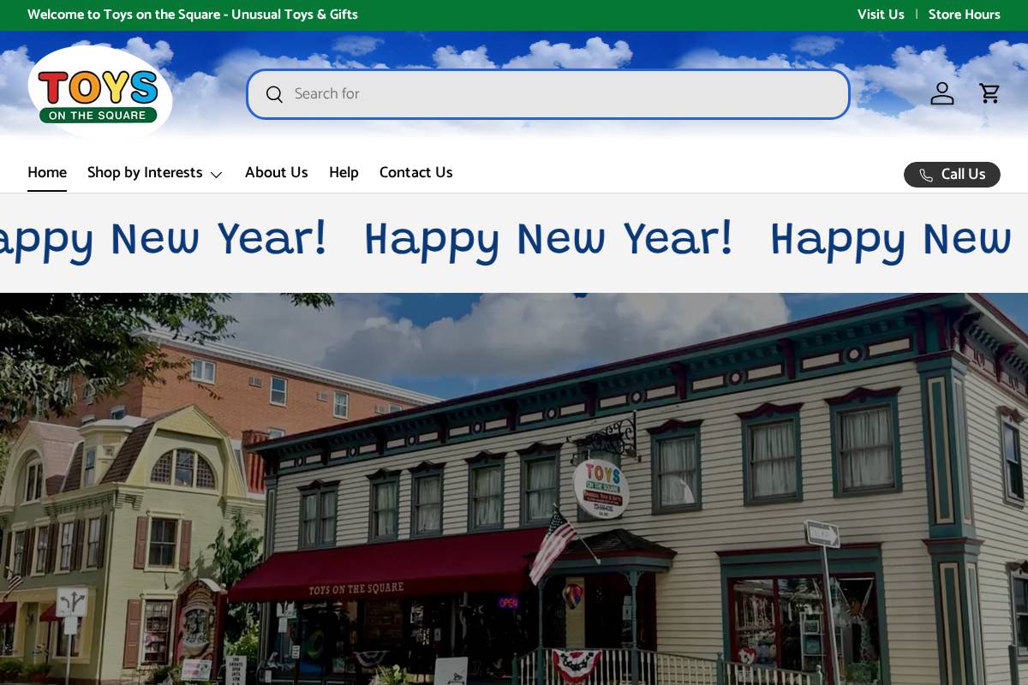This screenshot has width=1028, height=685.
Task: Click the storefront hero photo
Action: 514,488
